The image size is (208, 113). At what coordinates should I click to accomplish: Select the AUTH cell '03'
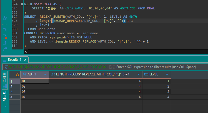click(35, 92)
